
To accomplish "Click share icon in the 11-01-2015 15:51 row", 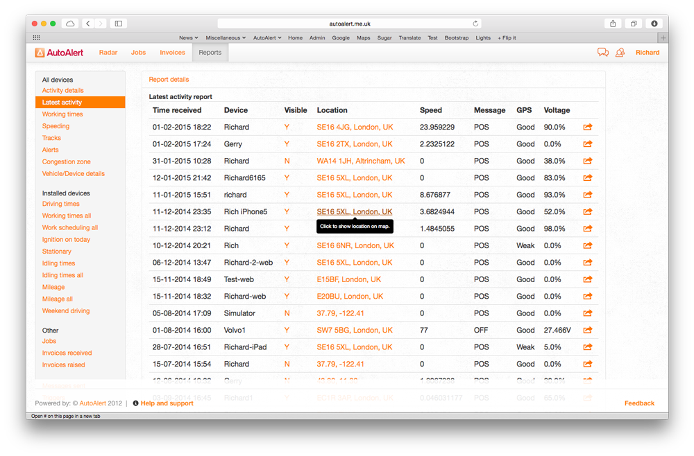I will click(587, 195).
